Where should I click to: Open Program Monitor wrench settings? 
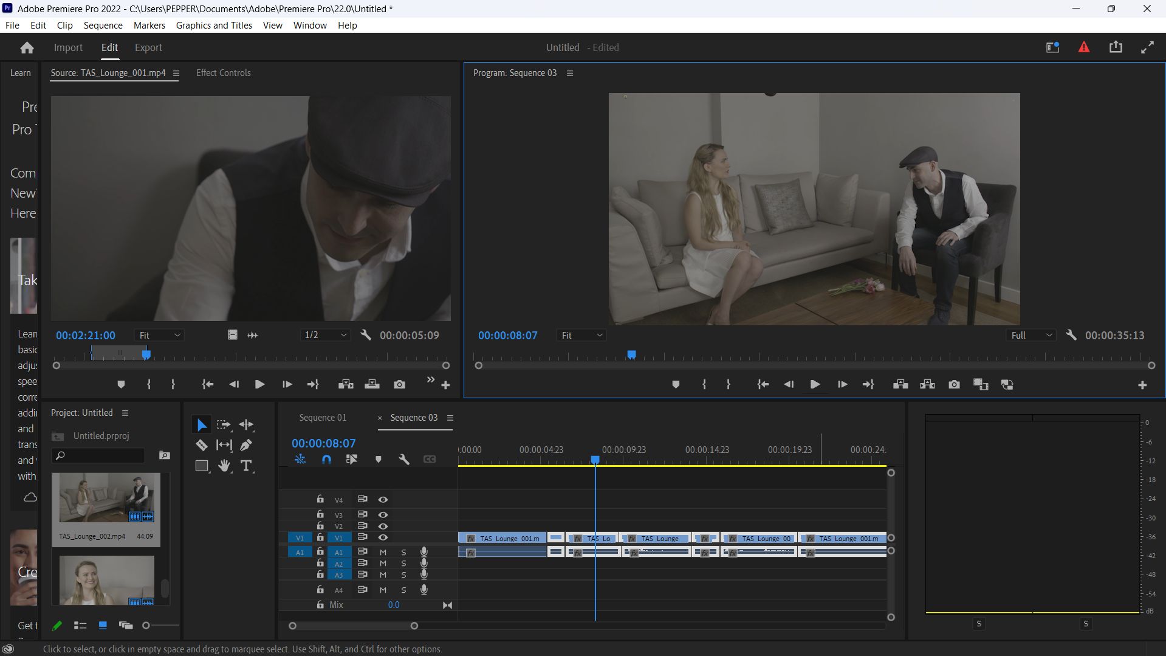point(1071,335)
